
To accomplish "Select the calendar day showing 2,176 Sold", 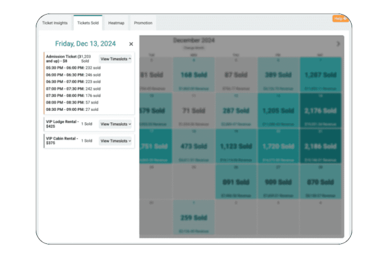I will 320,110.
